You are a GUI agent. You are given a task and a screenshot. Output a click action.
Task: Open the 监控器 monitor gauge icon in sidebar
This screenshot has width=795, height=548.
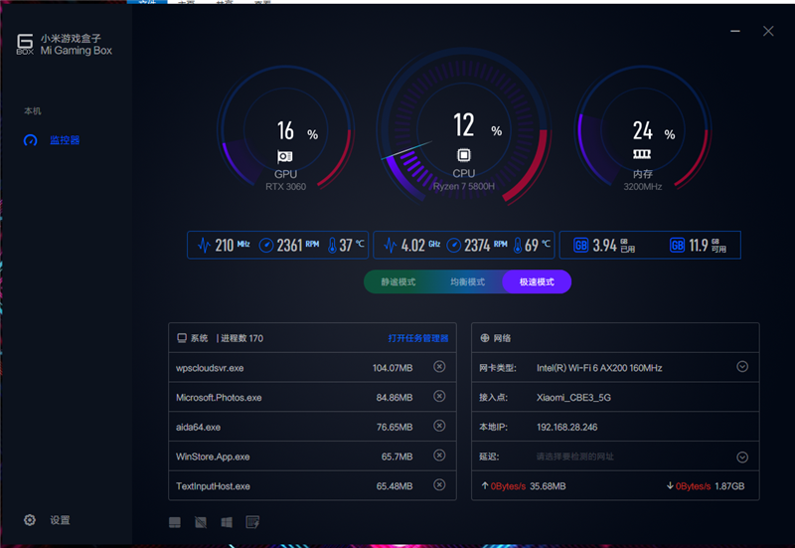[31, 140]
